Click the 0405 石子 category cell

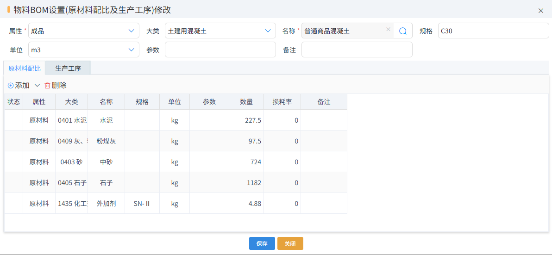(71, 182)
